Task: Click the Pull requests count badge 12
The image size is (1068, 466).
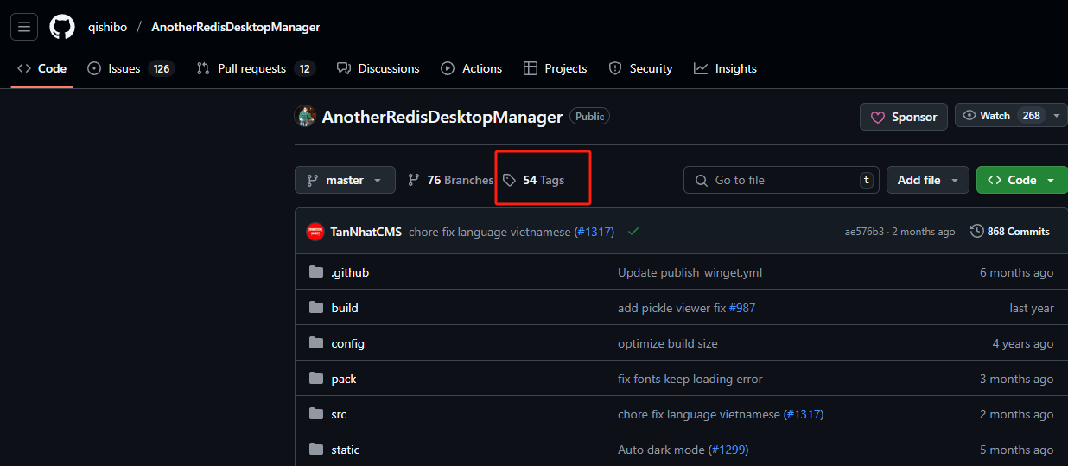Action: tap(304, 68)
